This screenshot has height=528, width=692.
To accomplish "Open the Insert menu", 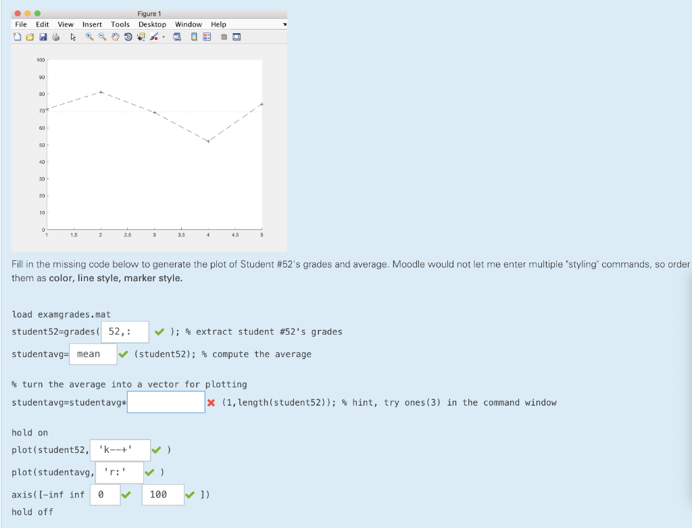I will tap(92, 25).
